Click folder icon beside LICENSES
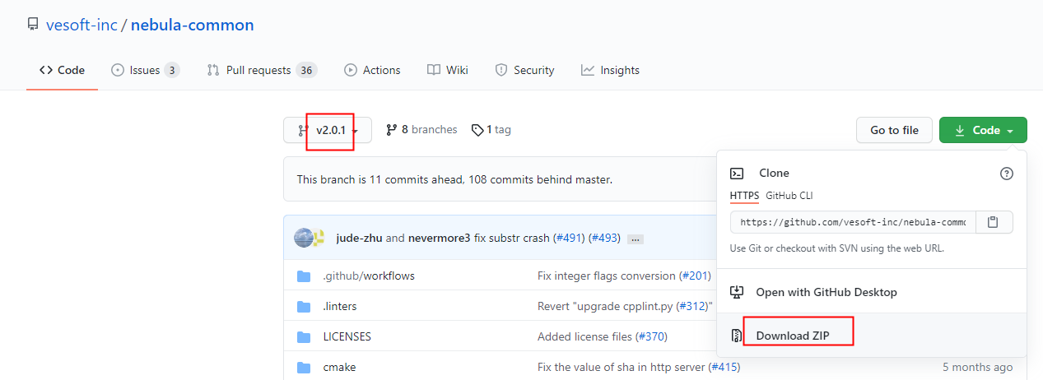Viewport: 1043px width, 380px height. pos(304,336)
